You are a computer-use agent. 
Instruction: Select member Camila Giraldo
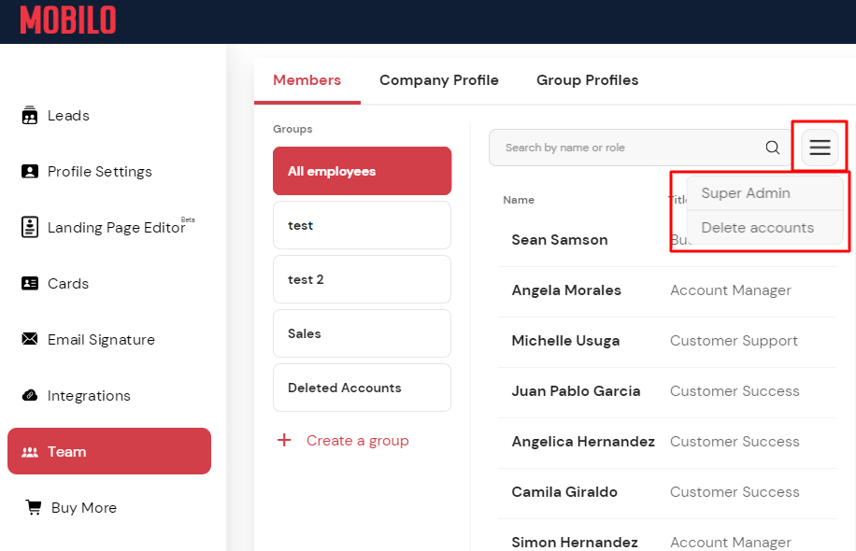click(564, 491)
